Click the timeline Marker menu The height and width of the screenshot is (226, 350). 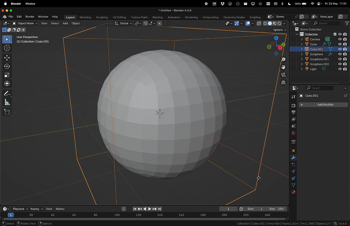click(x=60, y=209)
